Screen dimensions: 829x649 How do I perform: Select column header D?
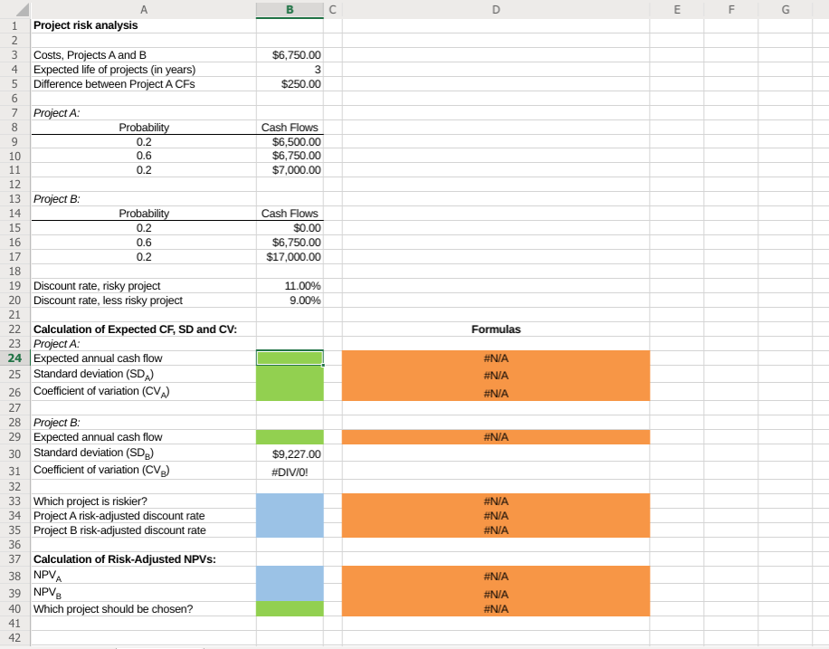[x=495, y=9]
